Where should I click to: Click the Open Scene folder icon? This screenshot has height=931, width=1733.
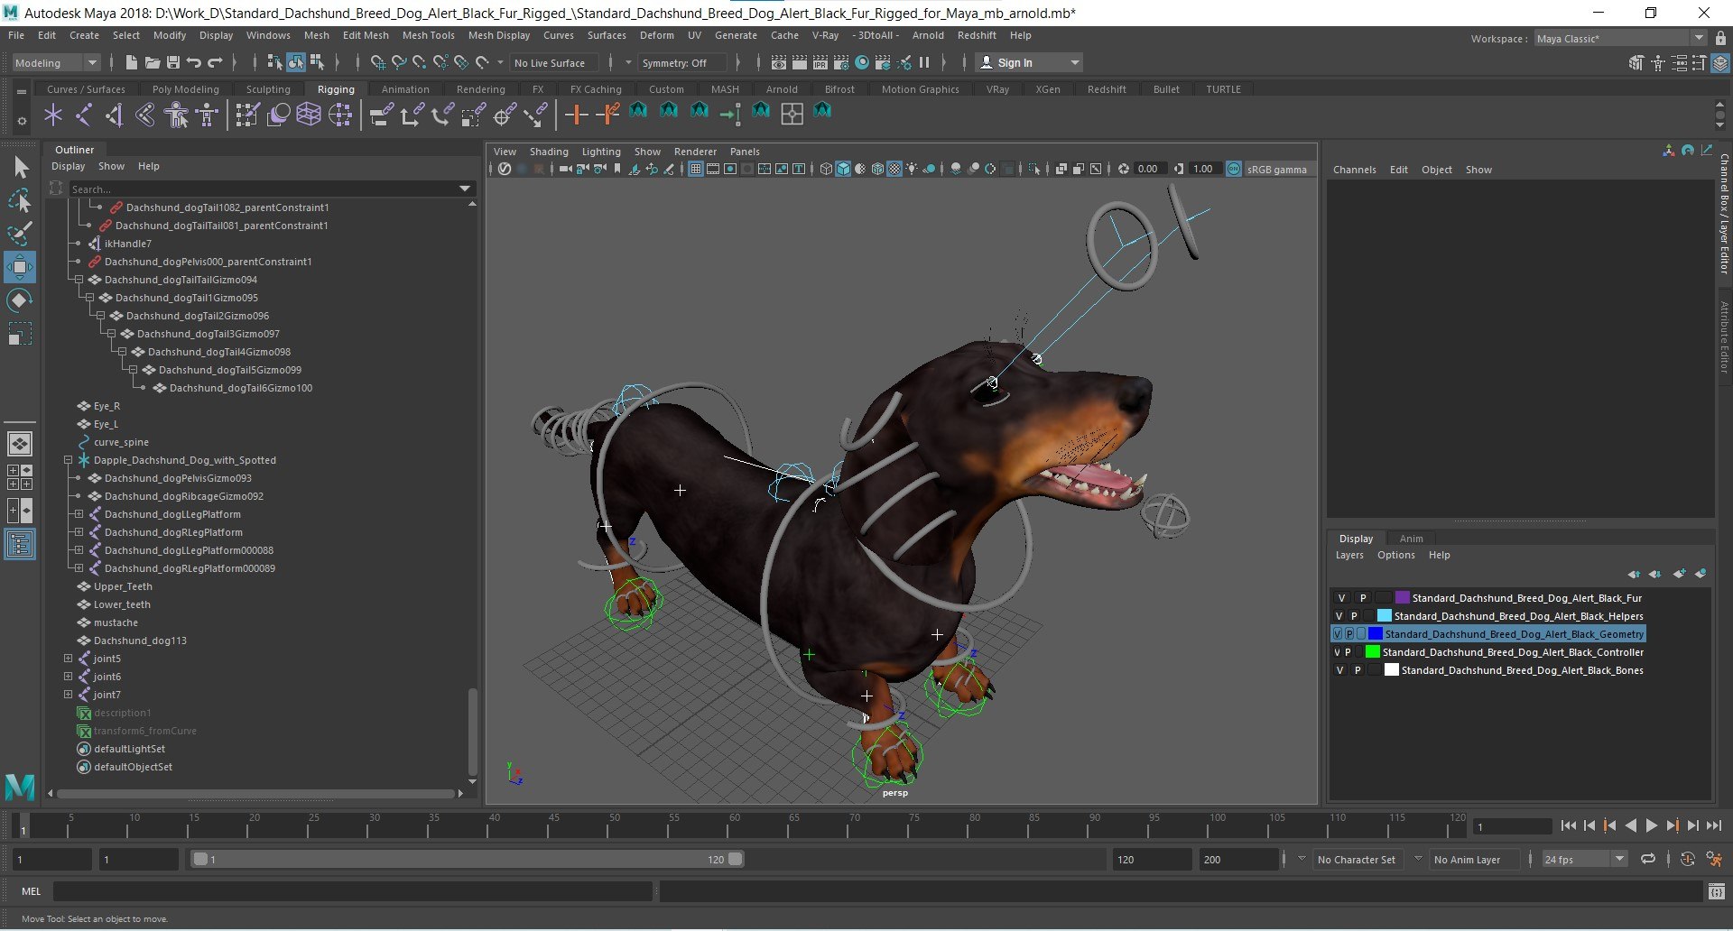(152, 62)
